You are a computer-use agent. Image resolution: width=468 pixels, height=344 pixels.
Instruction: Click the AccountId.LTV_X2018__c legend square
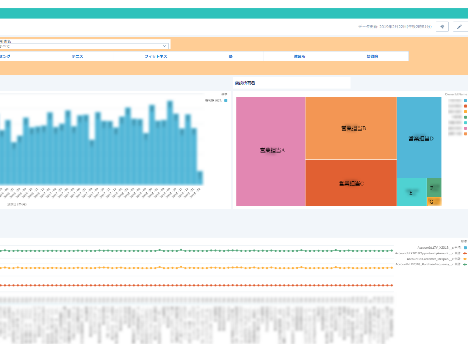[465, 247]
